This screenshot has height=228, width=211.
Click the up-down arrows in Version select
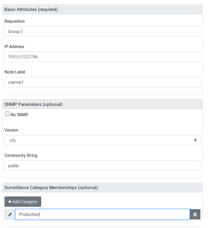tap(195, 140)
